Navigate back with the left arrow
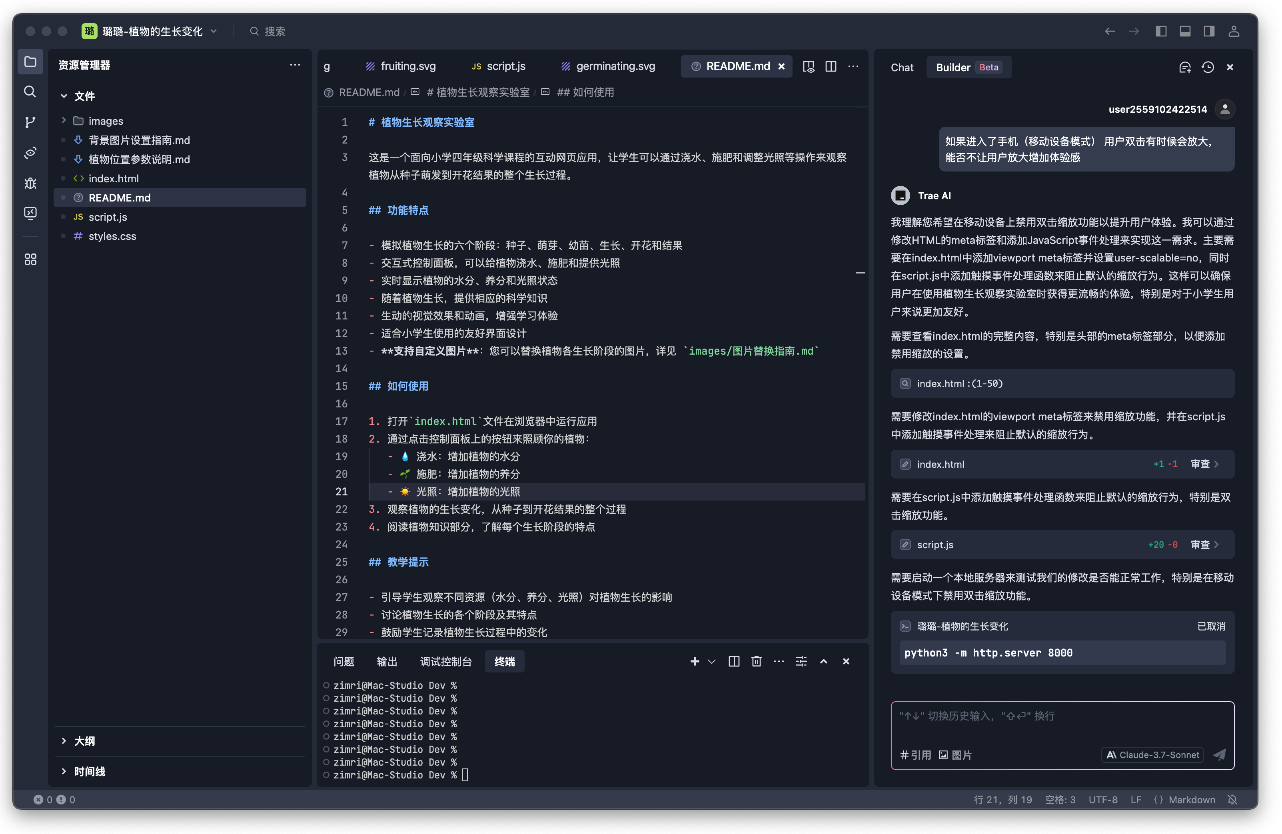1282x834 pixels. pyautogui.click(x=1110, y=31)
